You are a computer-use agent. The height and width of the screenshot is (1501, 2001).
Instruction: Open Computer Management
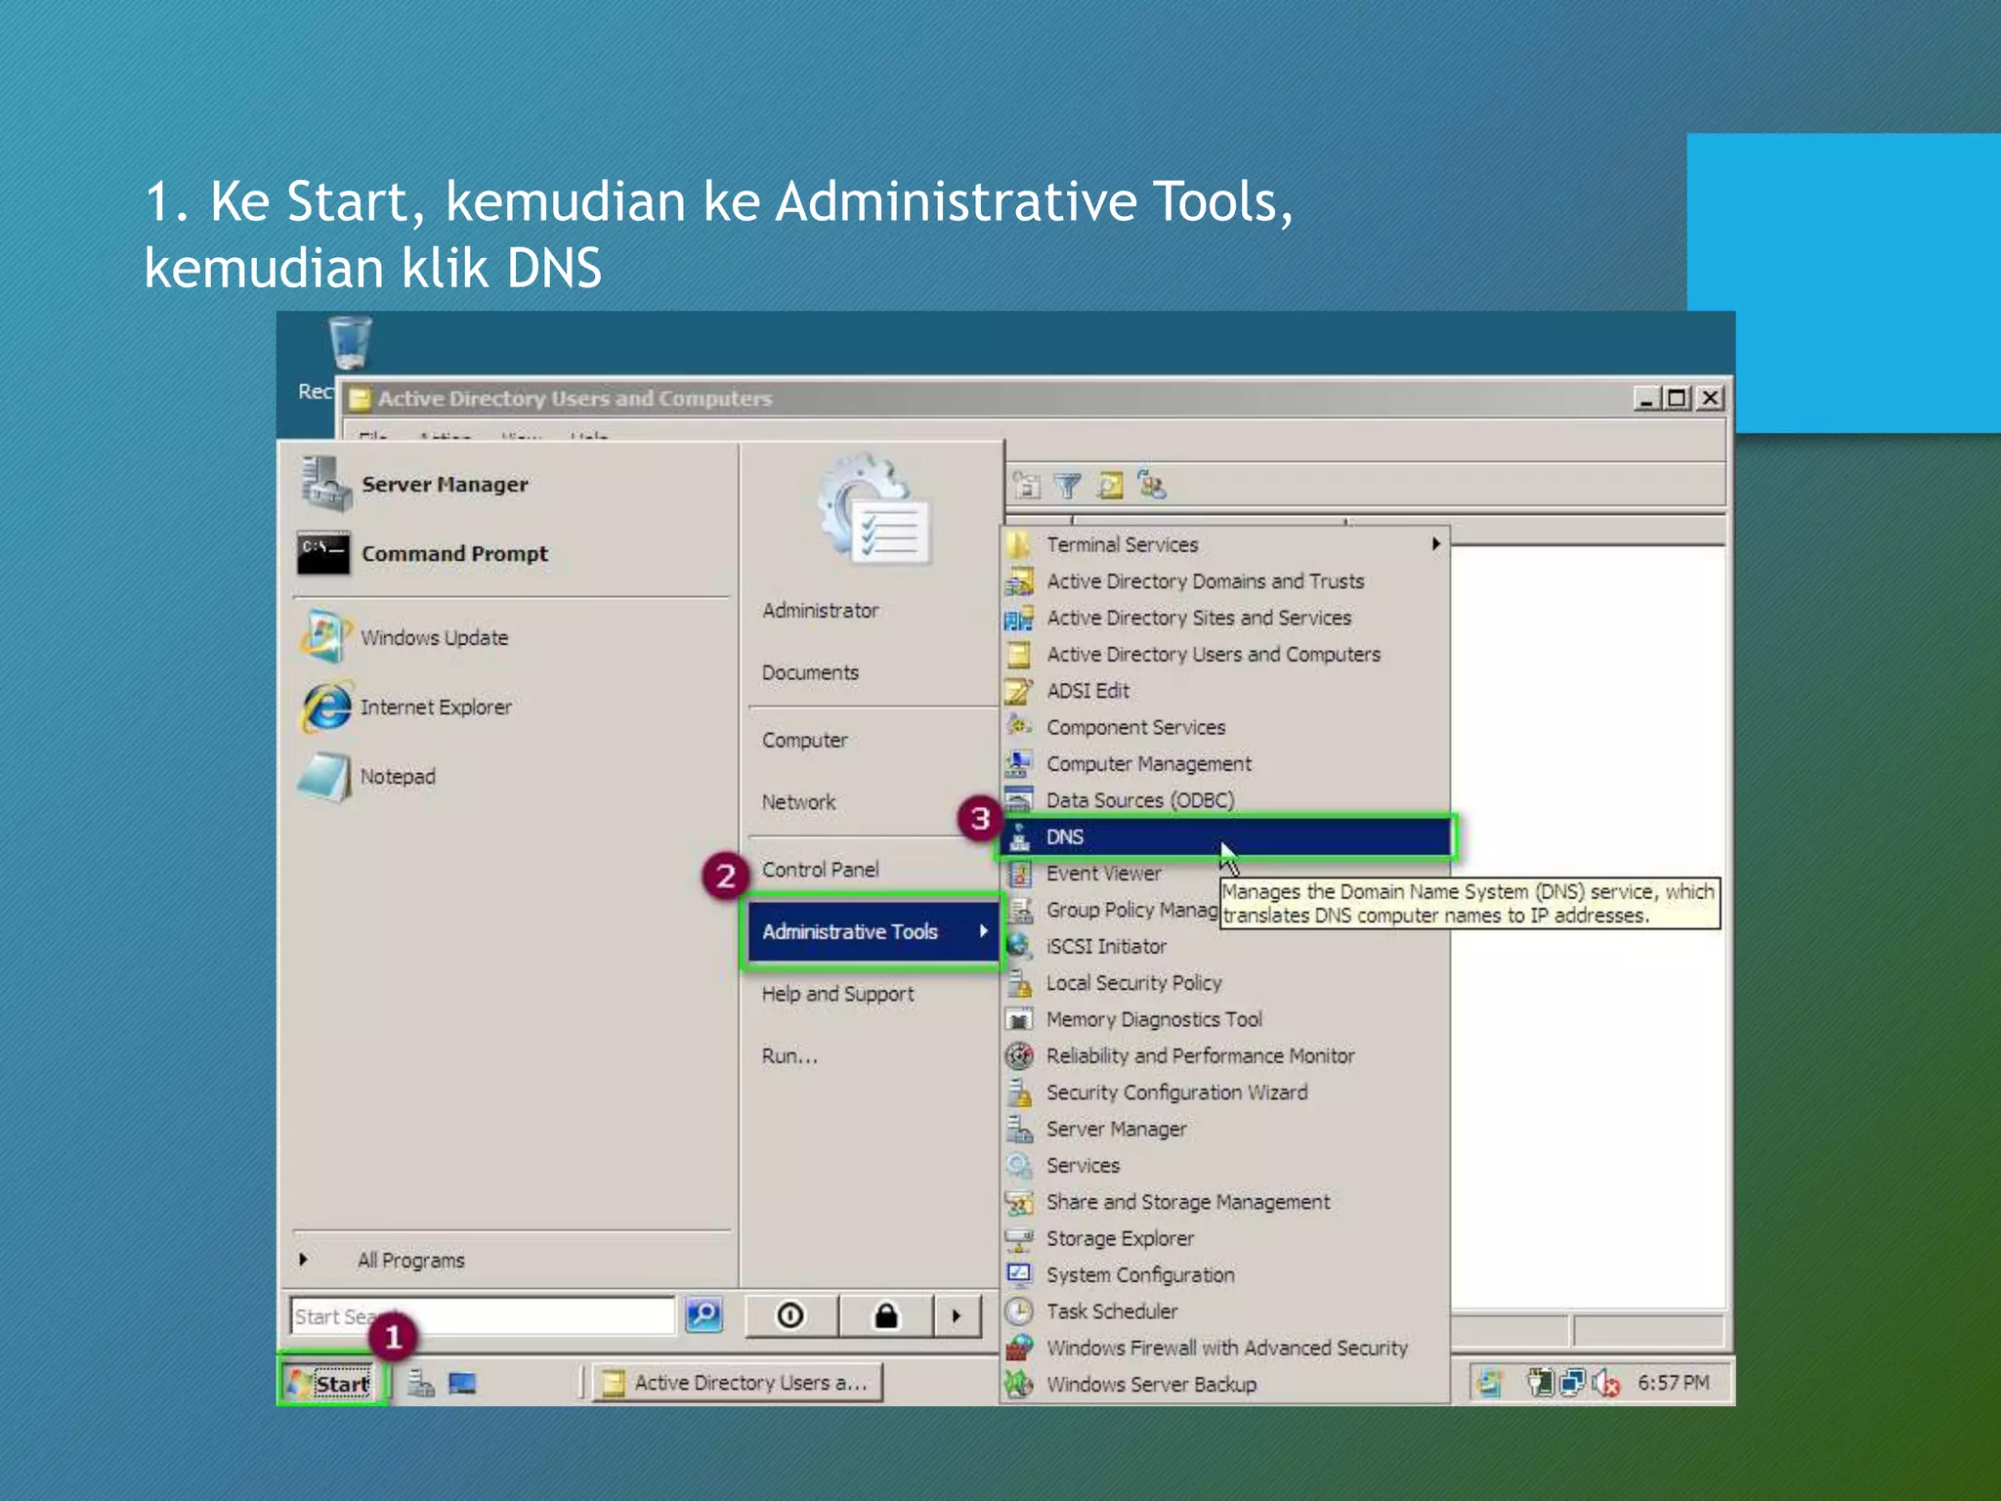tap(1224, 763)
